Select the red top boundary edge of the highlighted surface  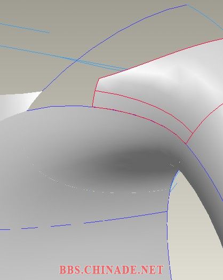[161, 58]
